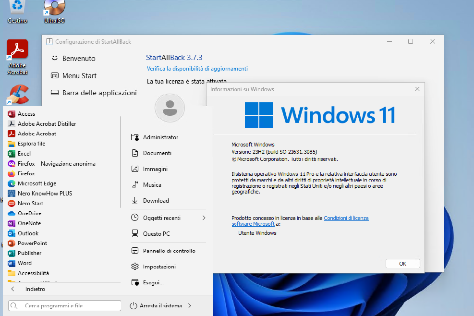Click the Utente Windows licensee text

(x=257, y=233)
